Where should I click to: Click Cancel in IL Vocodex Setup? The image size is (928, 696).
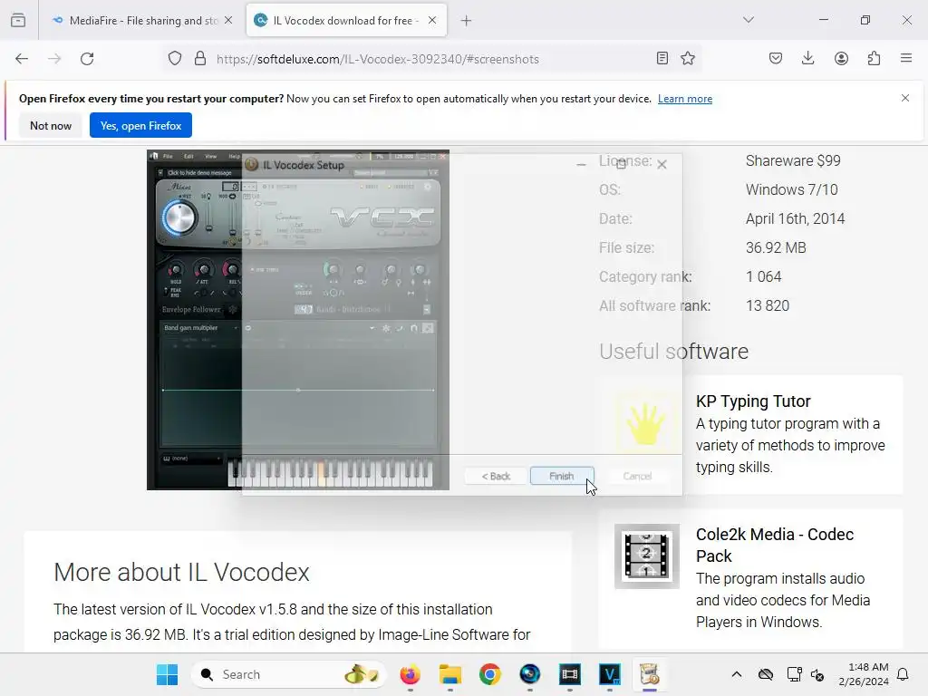coord(637,476)
